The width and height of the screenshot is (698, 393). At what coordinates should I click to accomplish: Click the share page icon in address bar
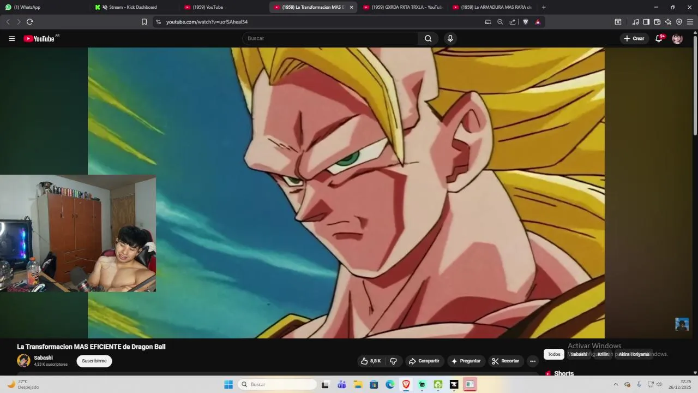tap(513, 22)
